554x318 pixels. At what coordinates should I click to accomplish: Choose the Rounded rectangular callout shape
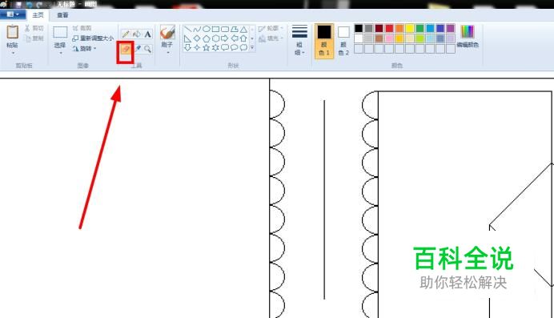(225, 47)
